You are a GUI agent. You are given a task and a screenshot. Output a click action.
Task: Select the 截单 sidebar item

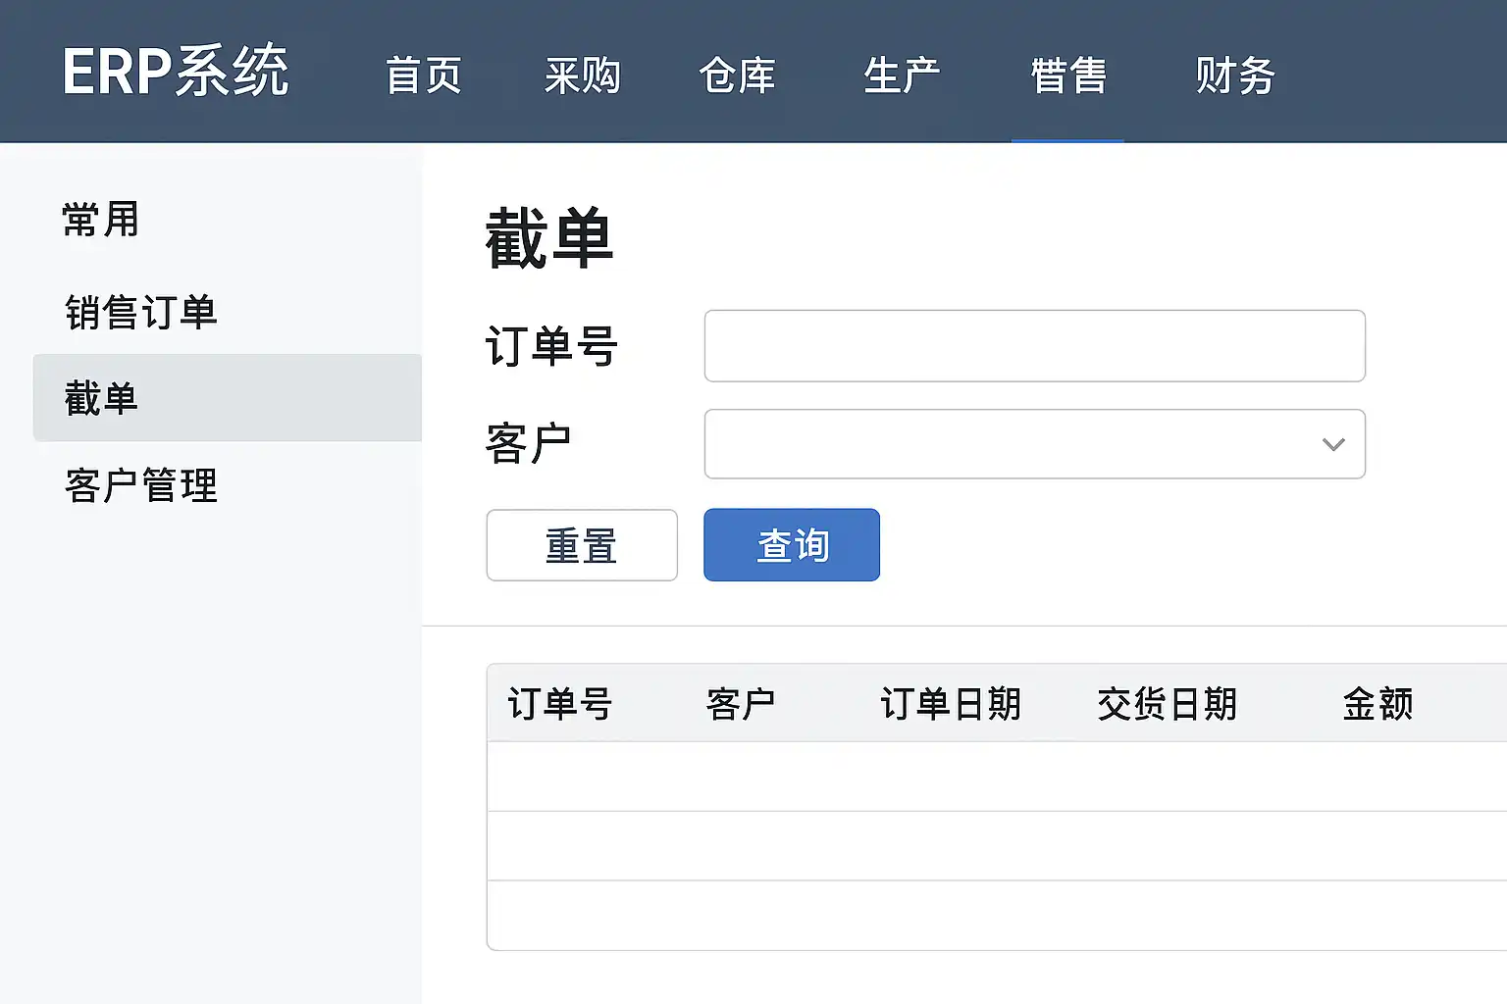pos(102,398)
